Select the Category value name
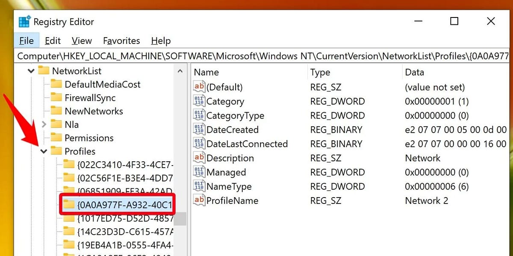The height and width of the screenshot is (256, 513). pyautogui.click(x=225, y=102)
